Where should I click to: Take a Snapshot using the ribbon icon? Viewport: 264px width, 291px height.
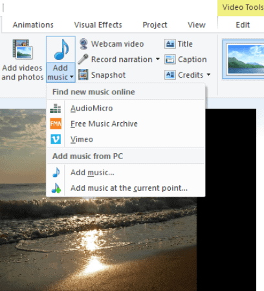83,74
